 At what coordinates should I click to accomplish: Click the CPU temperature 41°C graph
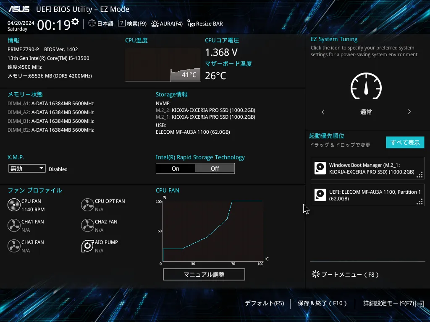pyautogui.click(x=163, y=65)
